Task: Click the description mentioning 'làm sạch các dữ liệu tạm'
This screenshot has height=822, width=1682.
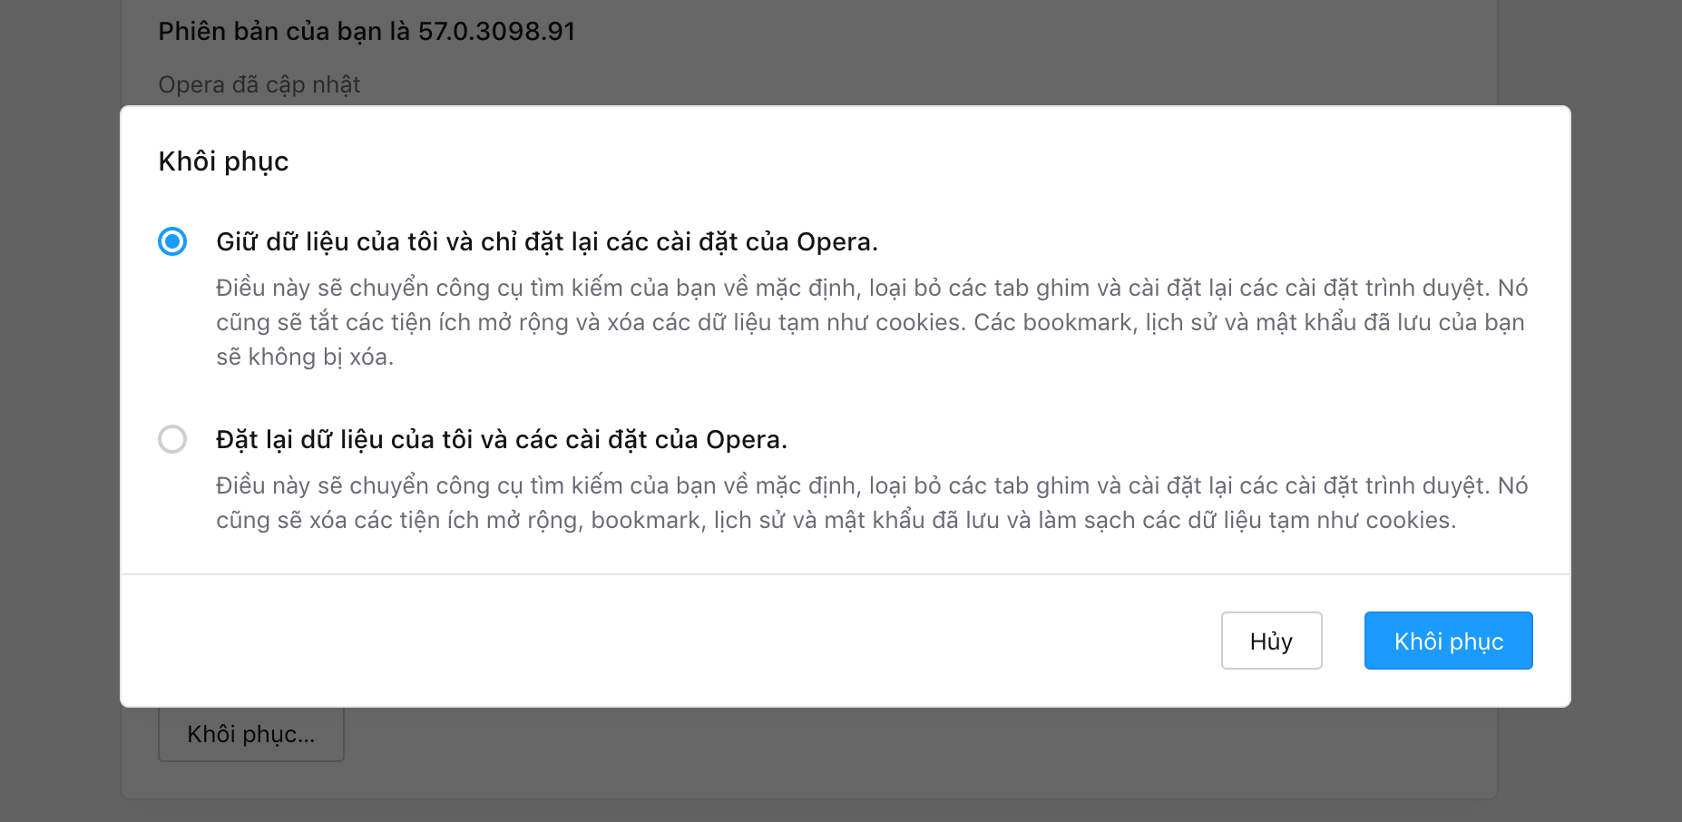Action: click(x=872, y=503)
